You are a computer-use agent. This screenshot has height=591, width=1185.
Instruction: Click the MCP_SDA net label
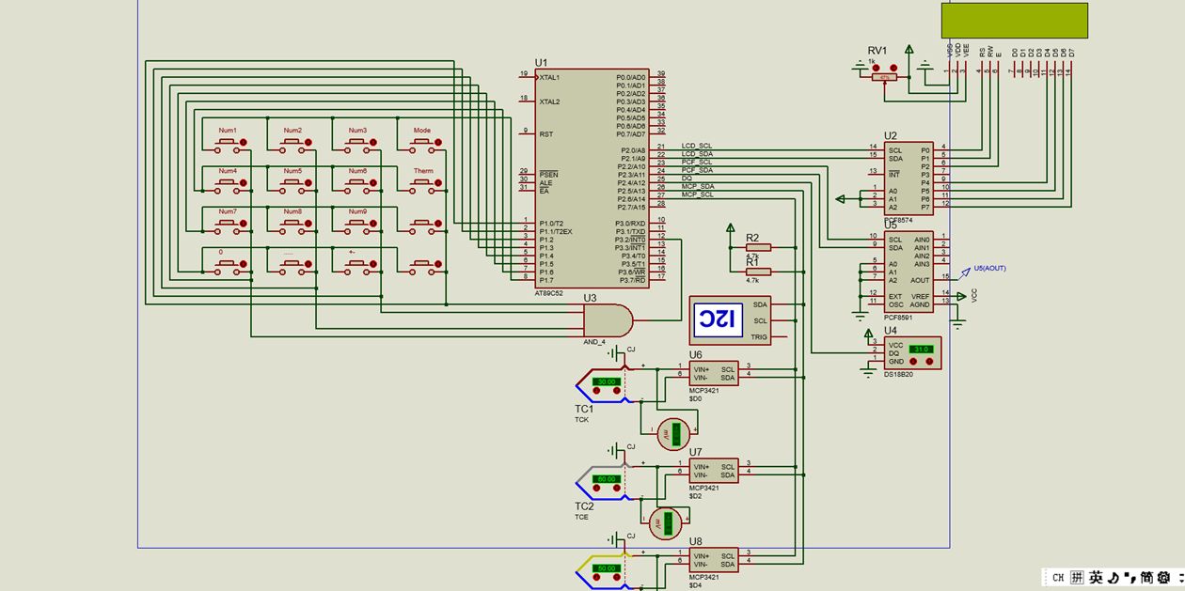[698, 186]
